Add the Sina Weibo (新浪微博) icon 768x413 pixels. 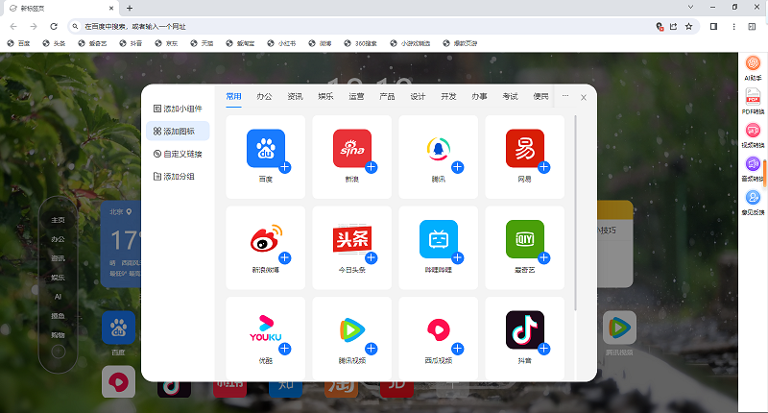pos(285,258)
